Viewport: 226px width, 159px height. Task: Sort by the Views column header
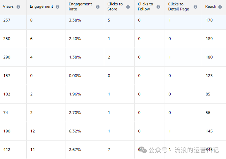(x=8, y=7)
